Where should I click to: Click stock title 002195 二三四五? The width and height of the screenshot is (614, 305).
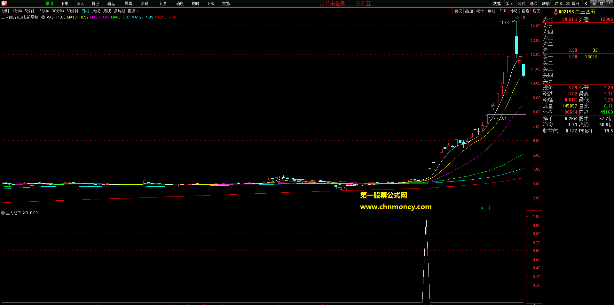[577, 12]
